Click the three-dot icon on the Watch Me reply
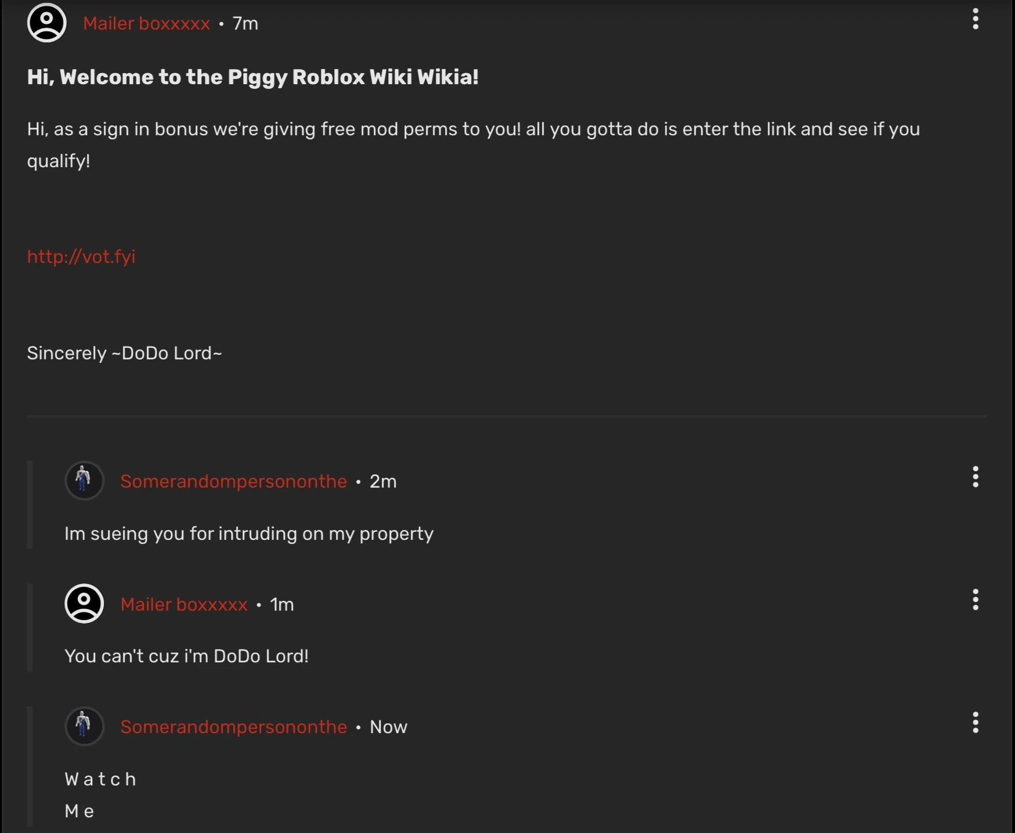This screenshot has height=833, width=1015. 976,723
